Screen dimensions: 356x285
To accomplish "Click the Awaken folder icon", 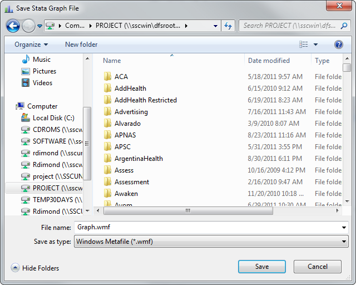I will tap(107, 193).
